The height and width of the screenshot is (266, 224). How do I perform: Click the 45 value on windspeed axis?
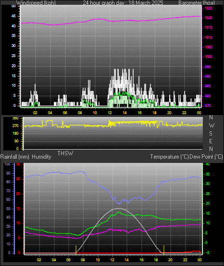pos(13,16)
